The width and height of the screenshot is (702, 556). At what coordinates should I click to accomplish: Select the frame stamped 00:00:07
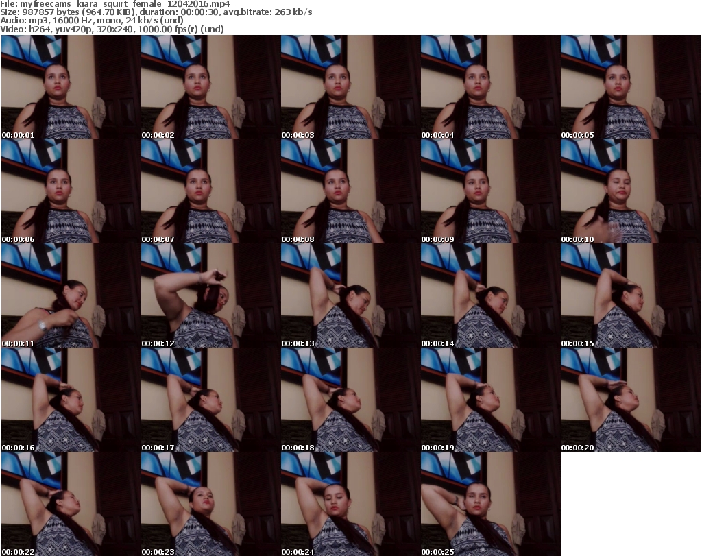click(211, 191)
